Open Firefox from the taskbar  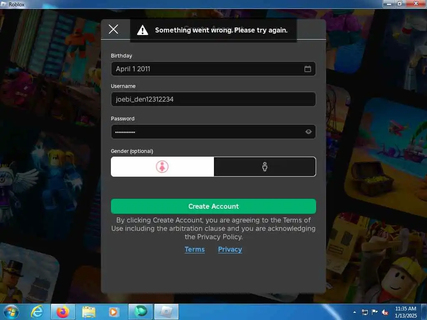tap(63, 312)
